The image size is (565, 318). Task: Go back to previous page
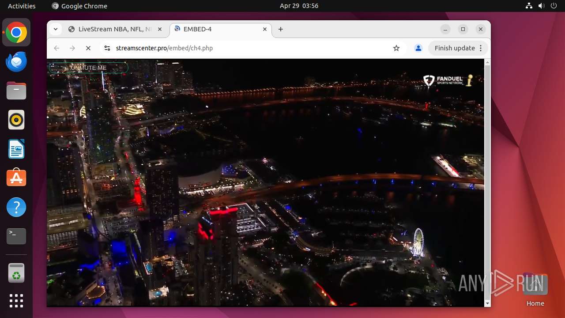[x=56, y=48]
